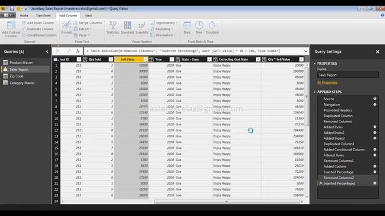Screen dimensions: 385x216
Task: Click the Statistics icon
Action: (x=113, y=25)
